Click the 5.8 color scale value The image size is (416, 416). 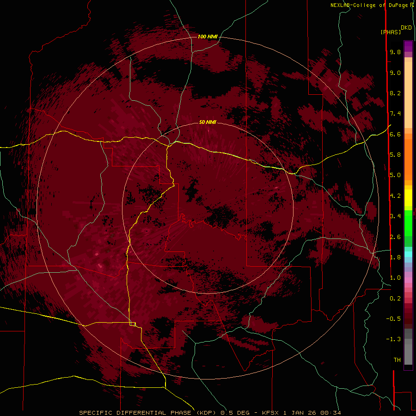395,155
